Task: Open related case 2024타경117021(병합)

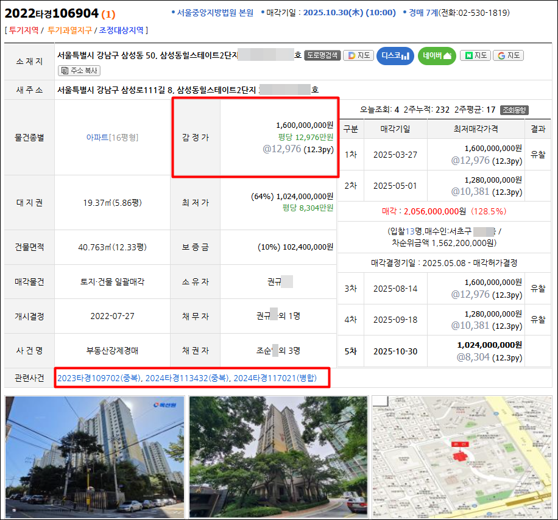Action: coord(275,378)
